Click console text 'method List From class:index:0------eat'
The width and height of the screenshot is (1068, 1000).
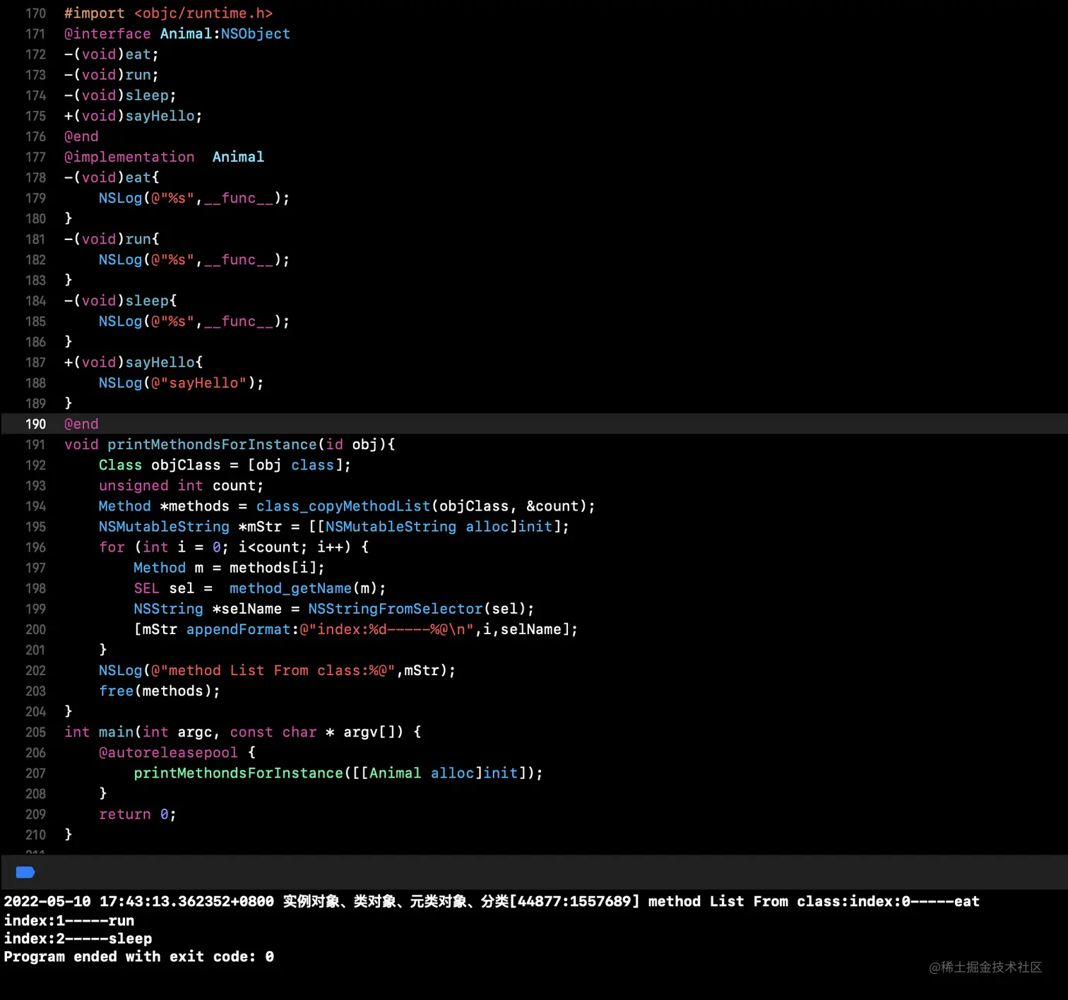814,902
